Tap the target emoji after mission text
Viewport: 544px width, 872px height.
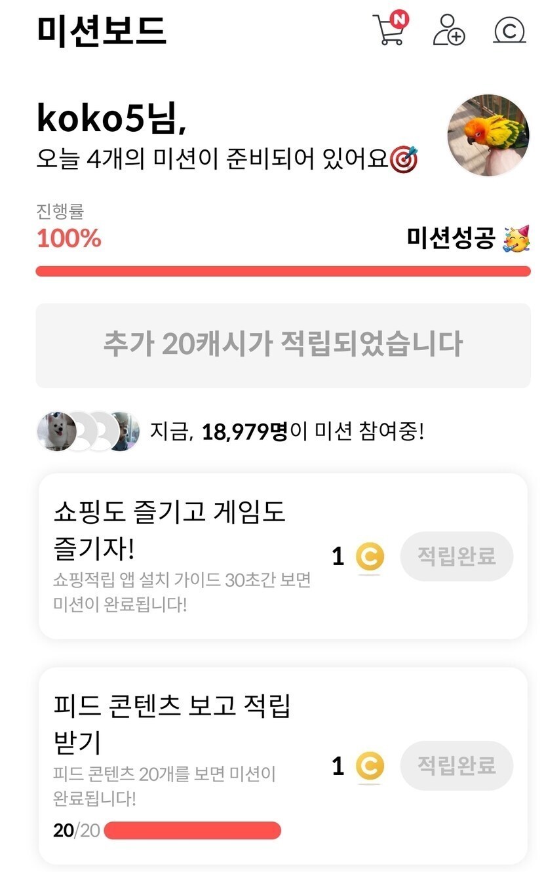coord(404,159)
